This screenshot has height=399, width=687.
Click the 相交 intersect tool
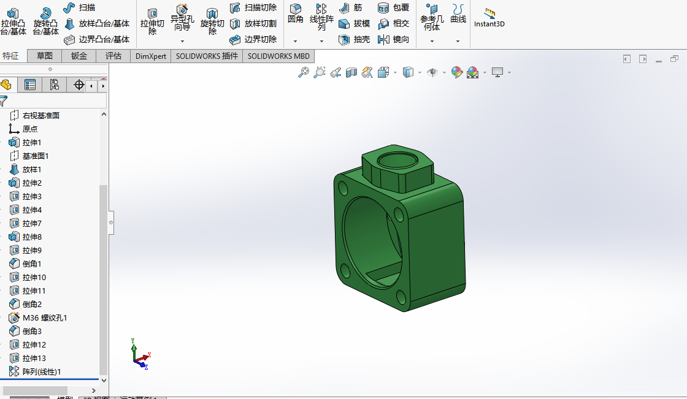click(393, 24)
